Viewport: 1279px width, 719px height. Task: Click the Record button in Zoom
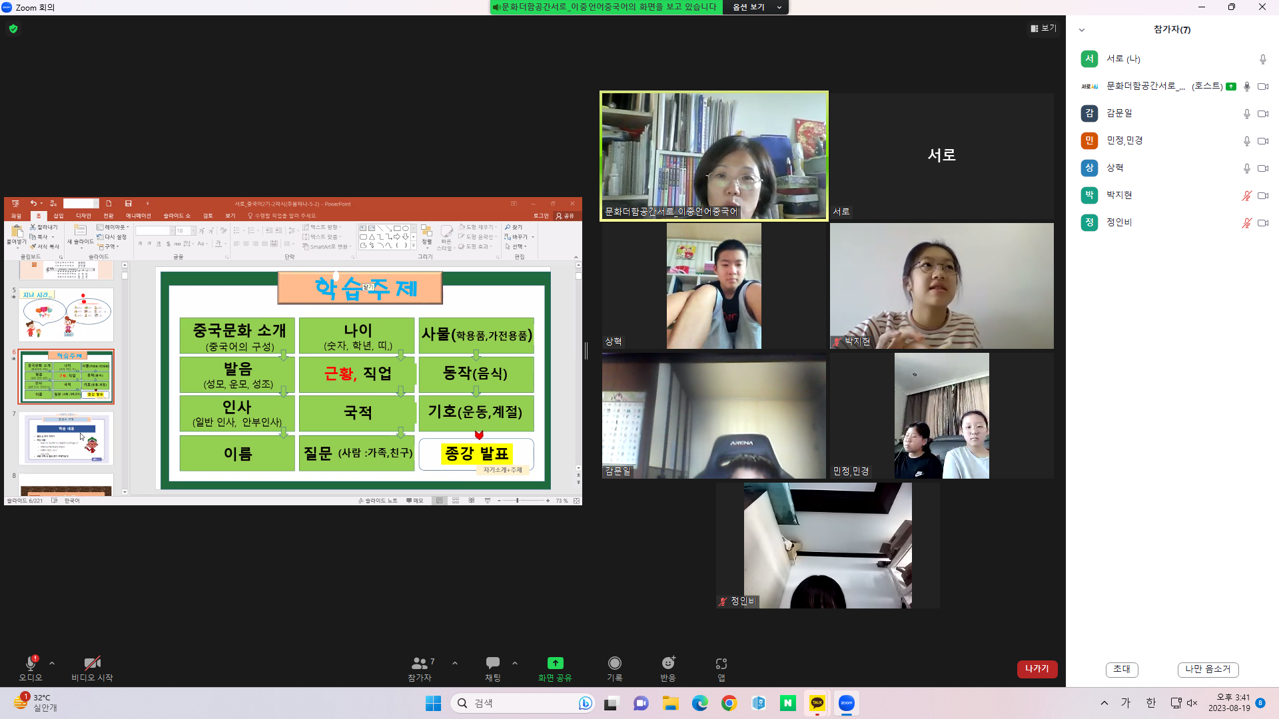click(x=614, y=668)
